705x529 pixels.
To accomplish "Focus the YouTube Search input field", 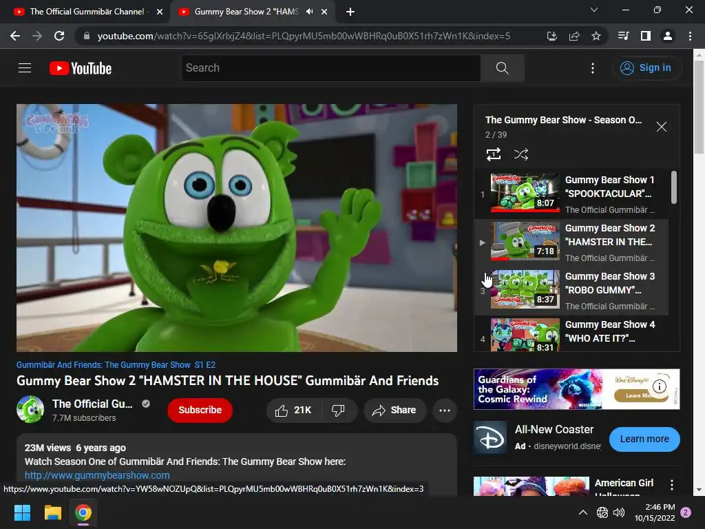I will [x=331, y=68].
